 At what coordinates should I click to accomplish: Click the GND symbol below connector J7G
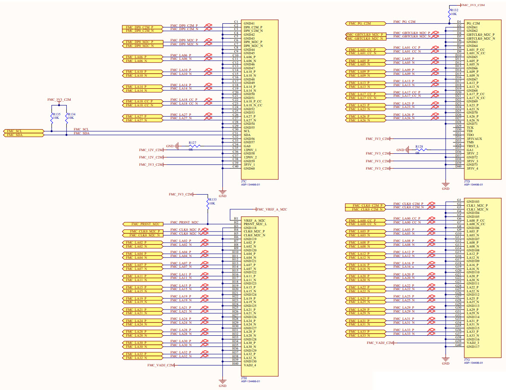pyautogui.click(x=446, y=360)
